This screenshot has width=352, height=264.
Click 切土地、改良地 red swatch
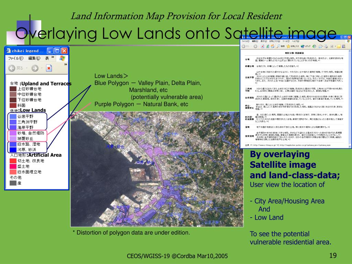coord(13,161)
